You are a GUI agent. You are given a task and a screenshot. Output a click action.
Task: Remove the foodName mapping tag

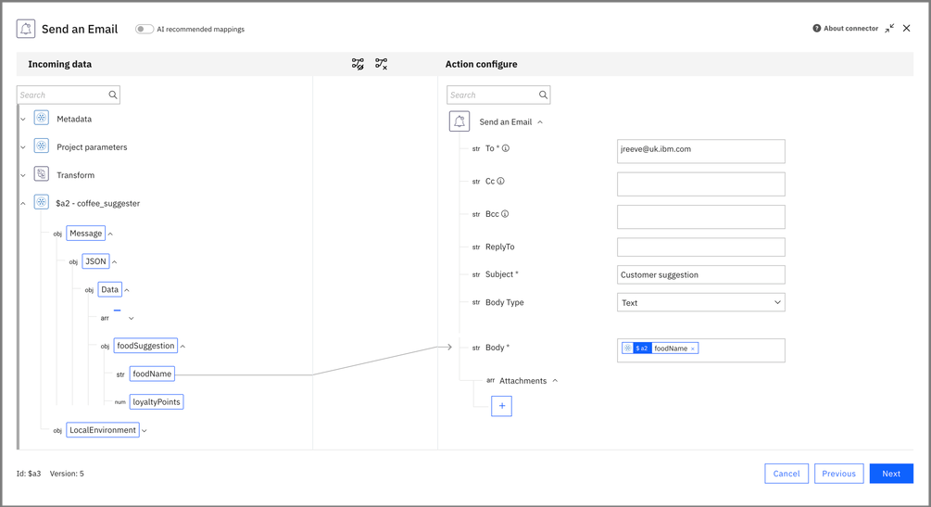pos(692,349)
